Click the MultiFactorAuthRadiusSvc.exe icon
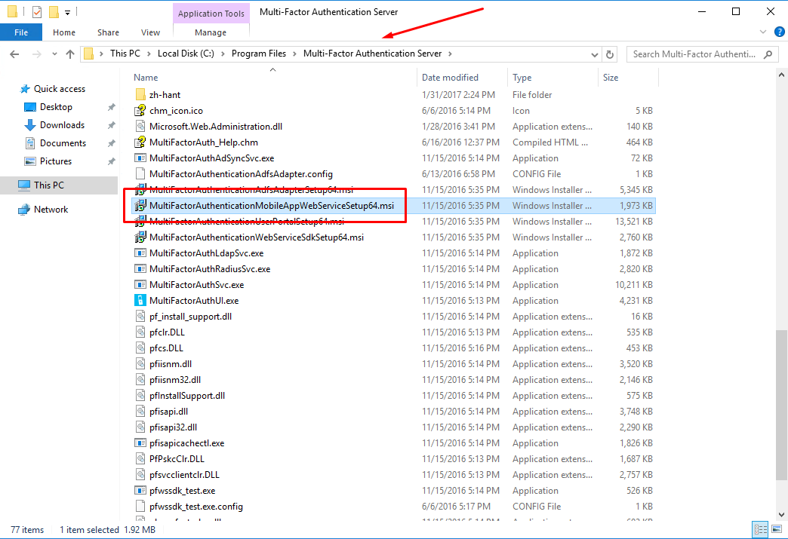This screenshot has height=539, width=788. pos(140,269)
